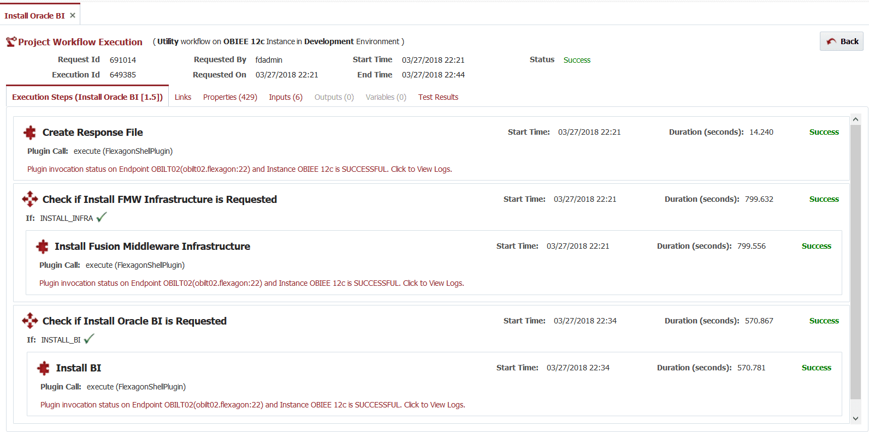Click the Install BI step title
The height and width of the screenshot is (432, 869).
click(79, 368)
